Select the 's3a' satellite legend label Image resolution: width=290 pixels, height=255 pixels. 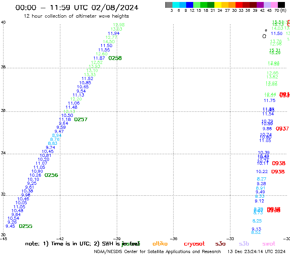point(220,244)
